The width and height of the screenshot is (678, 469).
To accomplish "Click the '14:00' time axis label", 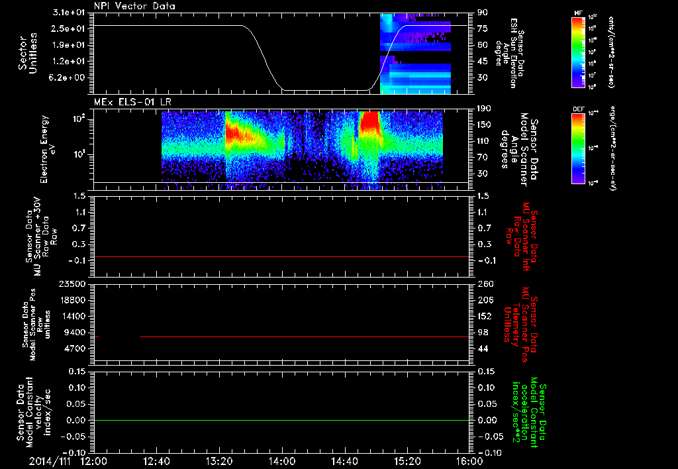I will click(282, 461).
